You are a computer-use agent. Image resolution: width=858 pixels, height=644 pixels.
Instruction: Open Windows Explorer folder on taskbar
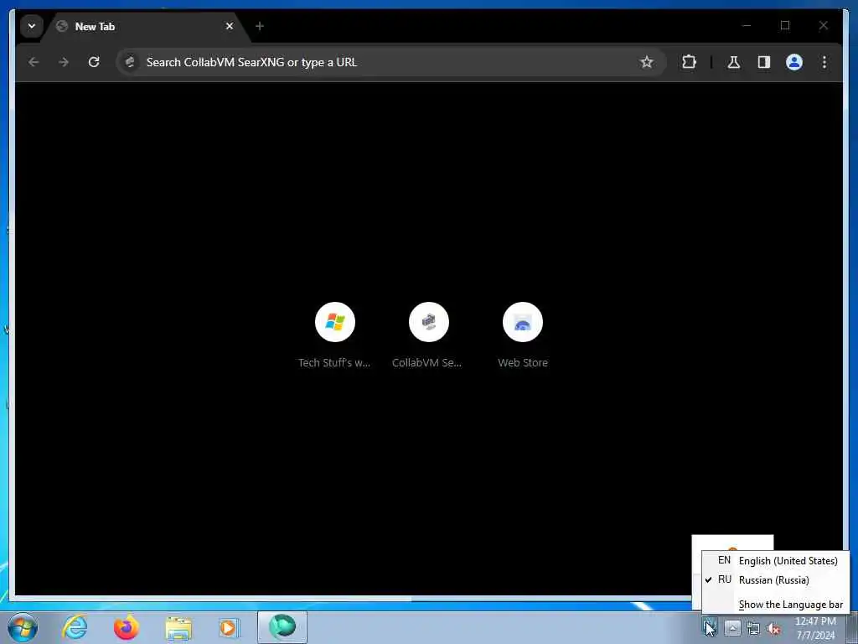click(178, 627)
